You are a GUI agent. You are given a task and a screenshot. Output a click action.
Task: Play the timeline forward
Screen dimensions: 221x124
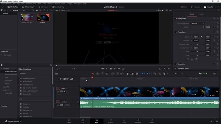pos(115,69)
